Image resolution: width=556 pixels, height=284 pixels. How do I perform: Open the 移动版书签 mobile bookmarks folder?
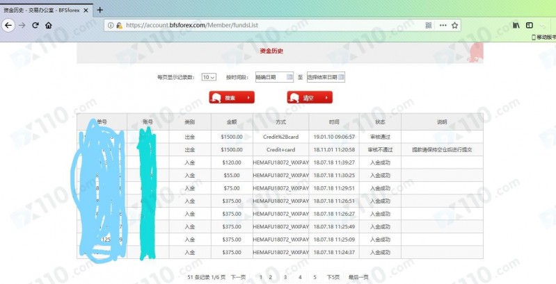pyautogui.click(x=543, y=37)
